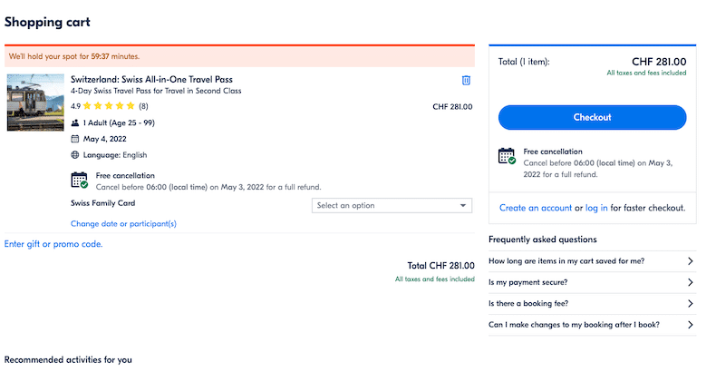Follow the 'Create an account' link
The height and width of the screenshot is (372, 716).
(x=536, y=208)
